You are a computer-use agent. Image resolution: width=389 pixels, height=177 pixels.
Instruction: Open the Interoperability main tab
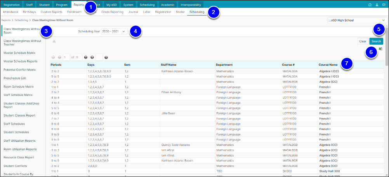pos(191,5)
